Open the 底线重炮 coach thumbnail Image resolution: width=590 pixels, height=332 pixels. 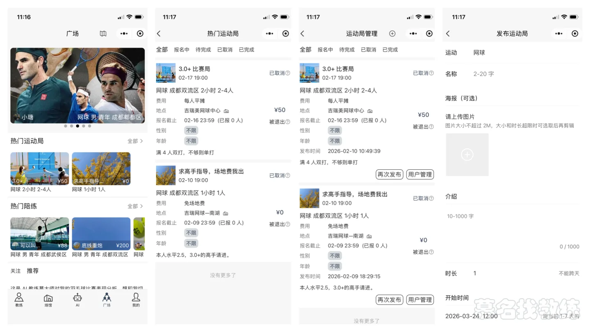pyautogui.click(x=101, y=234)
